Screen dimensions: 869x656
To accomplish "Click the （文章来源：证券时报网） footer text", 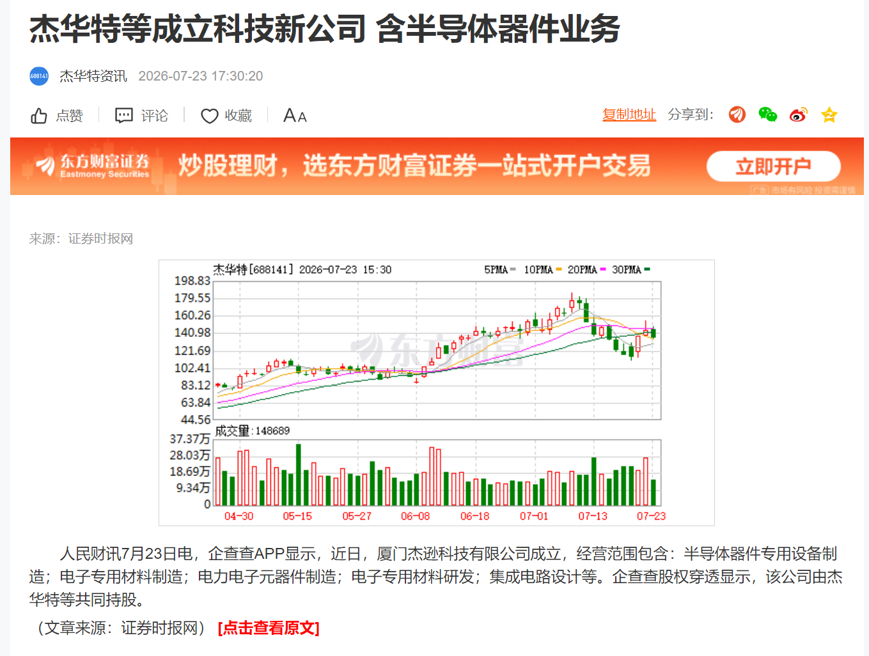I will point(121,628).
